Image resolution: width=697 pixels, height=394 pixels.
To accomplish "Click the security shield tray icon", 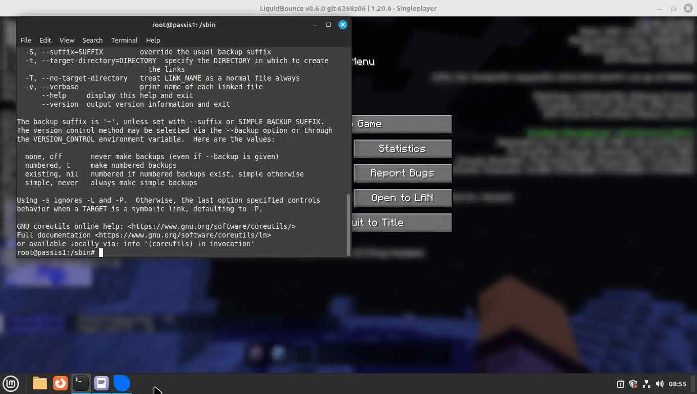I will pyautogui.click(x=633, y=384).
